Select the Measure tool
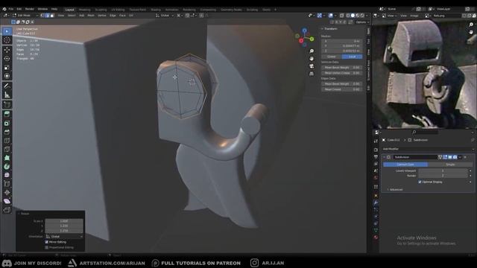This screenshot has height=268, width=477. tap(7, 95)
